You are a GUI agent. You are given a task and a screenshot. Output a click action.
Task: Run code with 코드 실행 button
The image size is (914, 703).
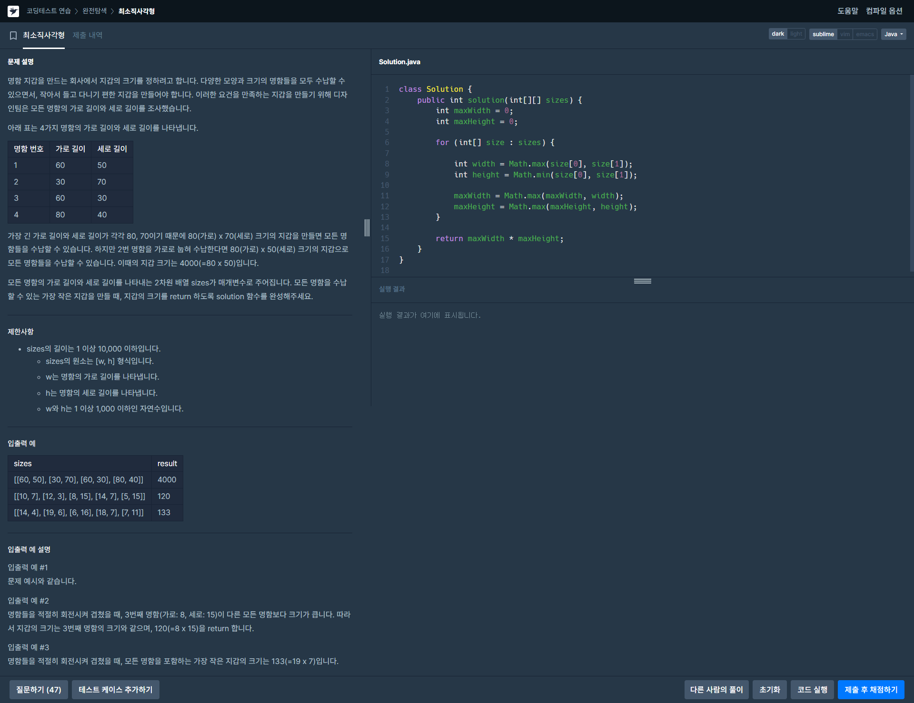click(x=812, y=690)
